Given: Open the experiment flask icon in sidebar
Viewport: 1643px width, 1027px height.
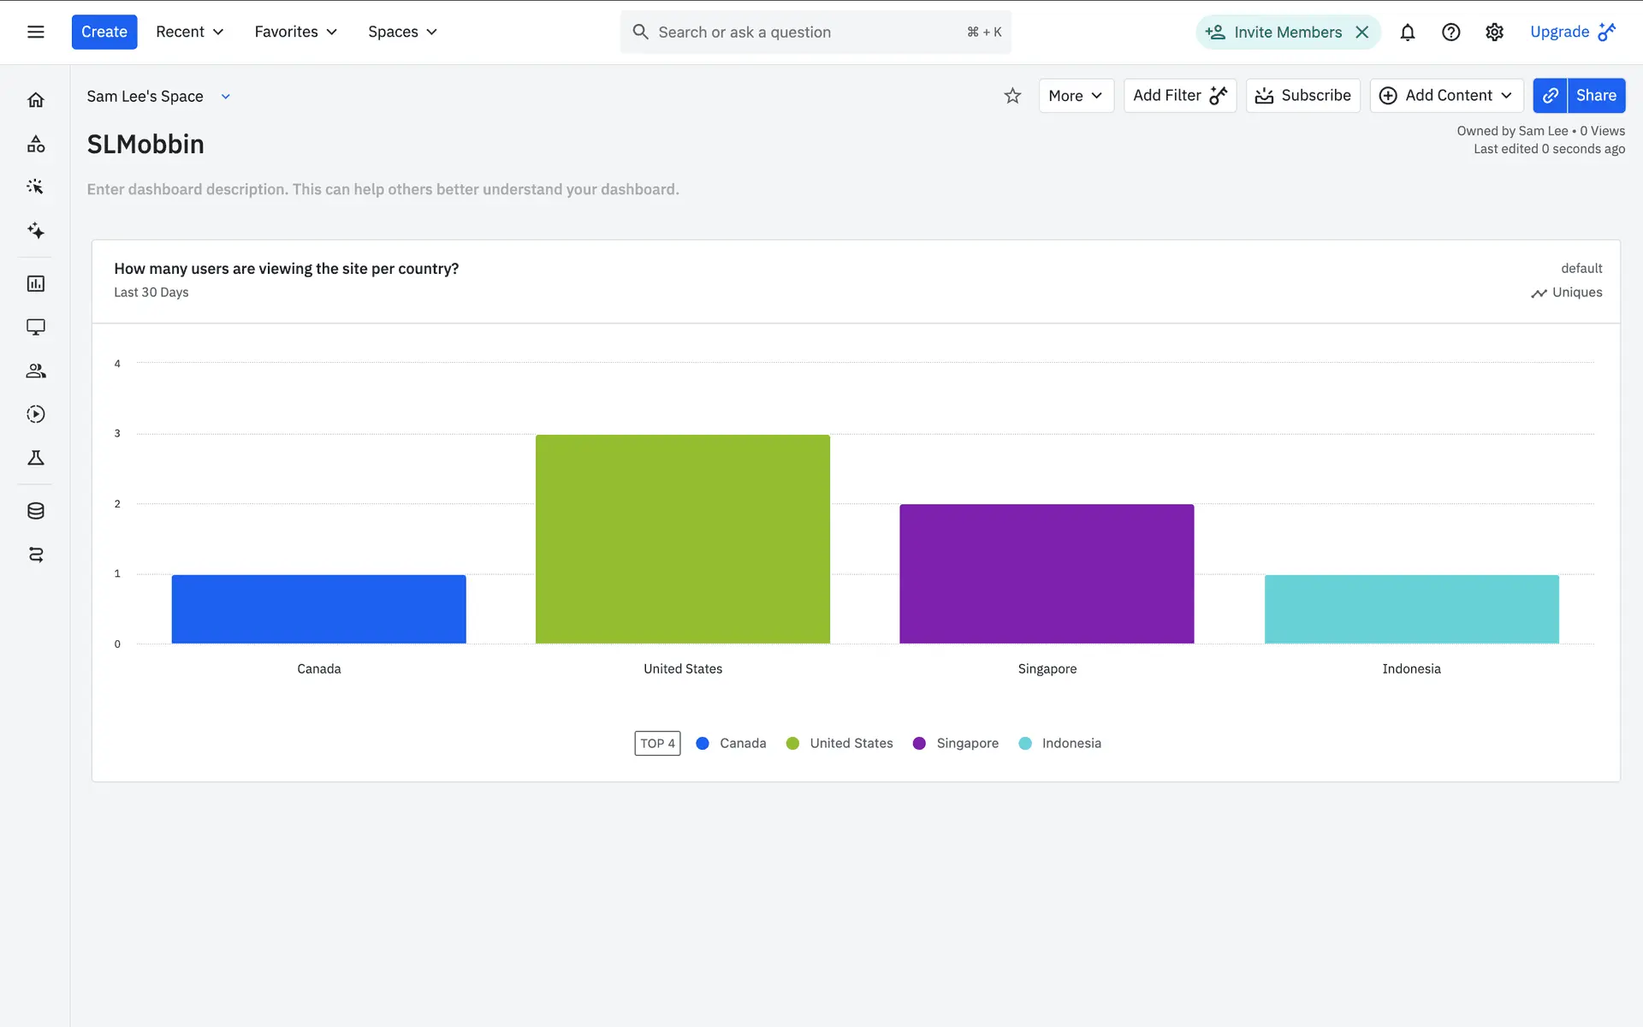Looking at the screenshot, I should tap(35, 459).
